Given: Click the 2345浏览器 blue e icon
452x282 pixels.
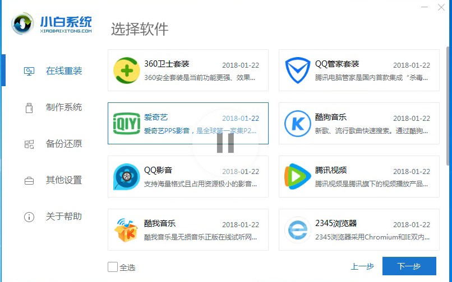Looking at the screenshot, I should tap(297, 229).
